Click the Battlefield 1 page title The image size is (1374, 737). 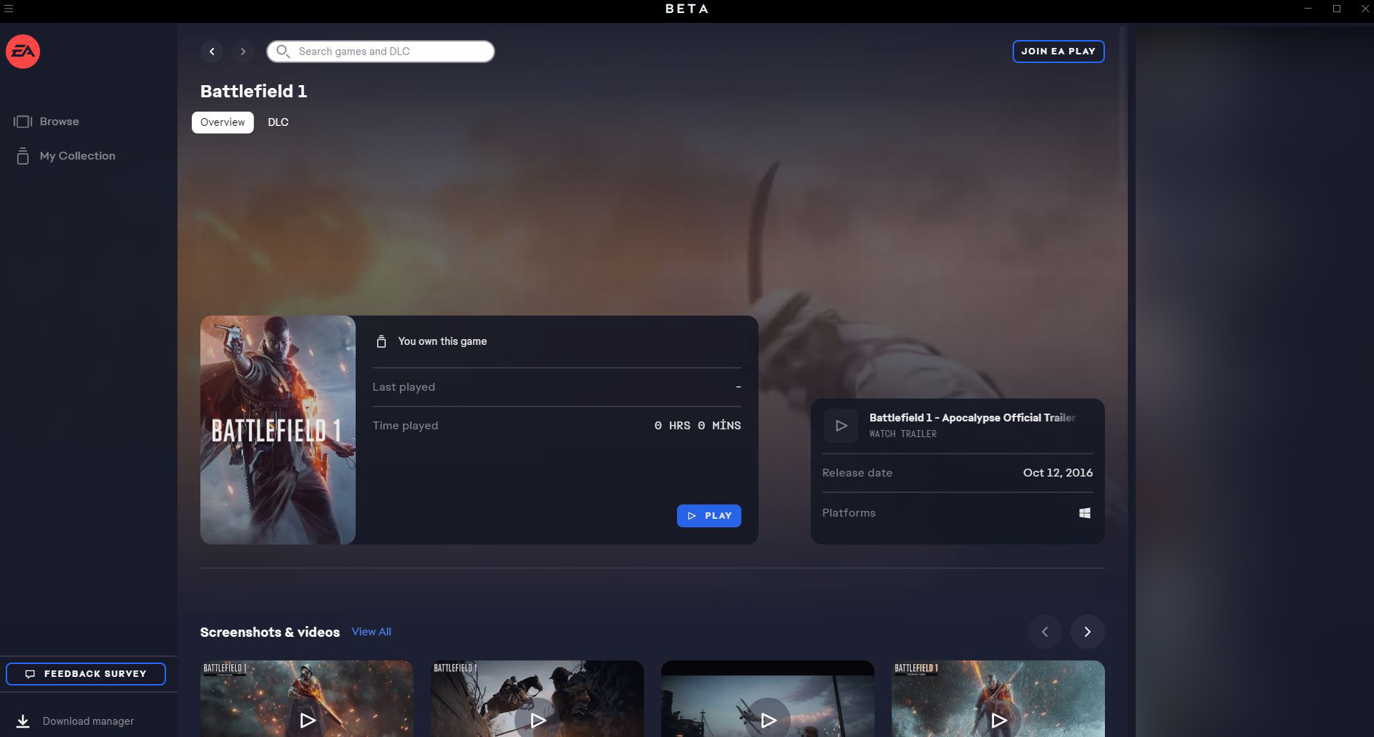click(x=253, y=92)
